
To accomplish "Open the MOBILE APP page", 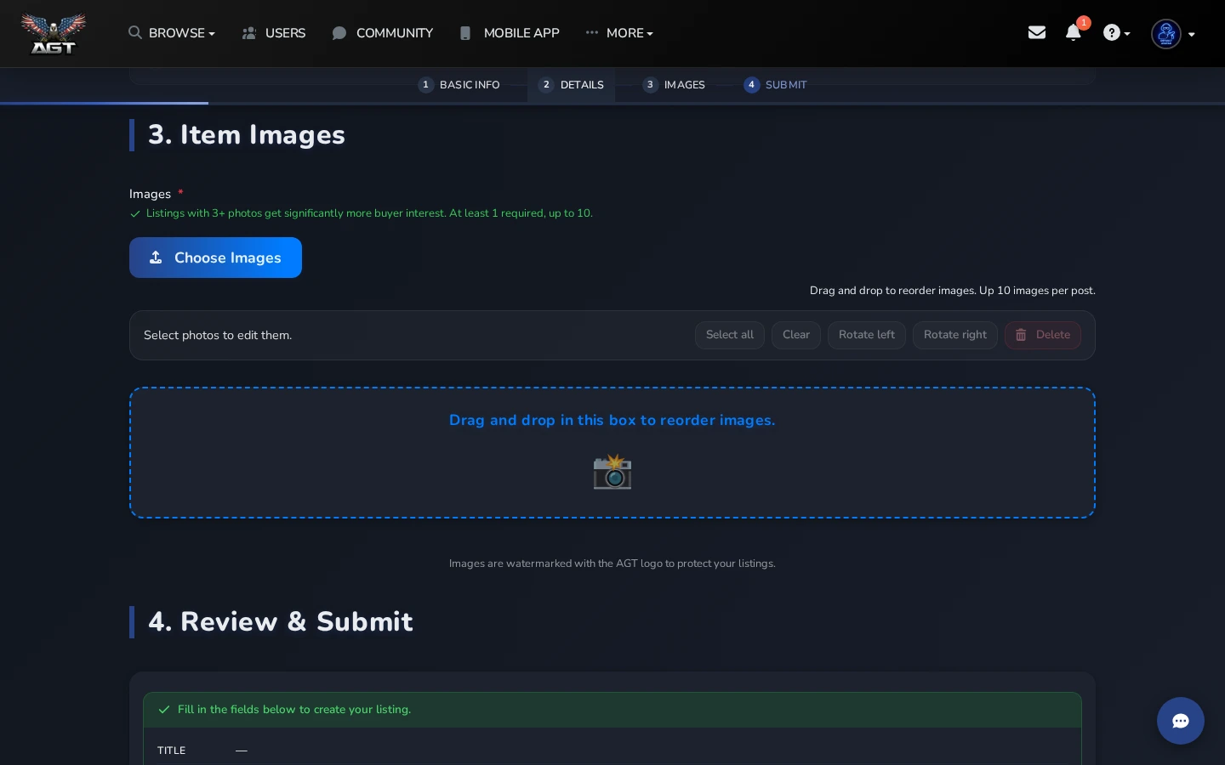I will 510,33.
